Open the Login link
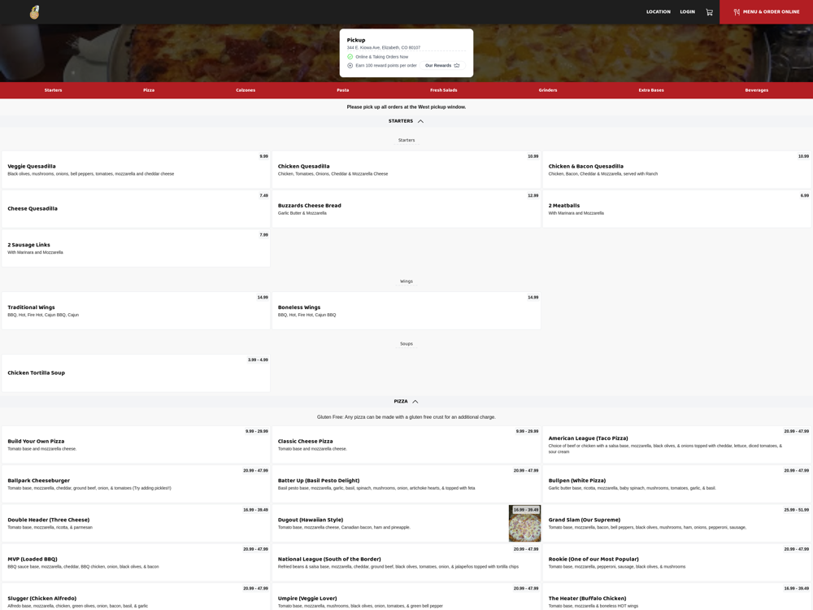813x610 pixels. tap(687, 11)
